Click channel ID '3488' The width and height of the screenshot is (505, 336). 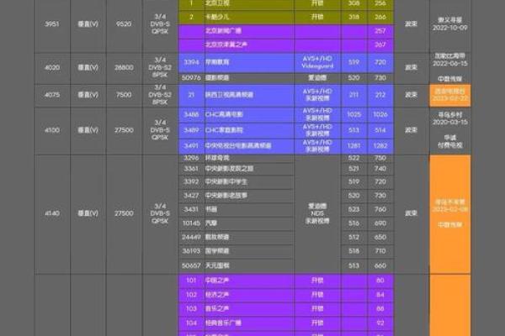[191, 114]
